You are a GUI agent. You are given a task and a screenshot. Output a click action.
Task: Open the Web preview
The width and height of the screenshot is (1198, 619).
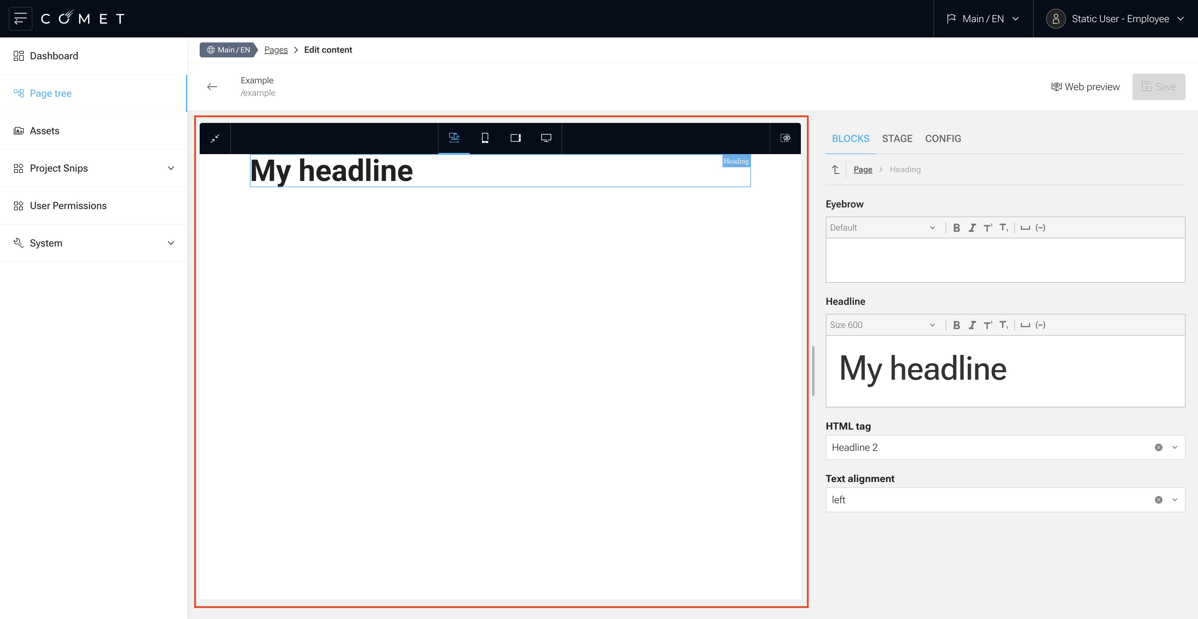(1085, 87)
